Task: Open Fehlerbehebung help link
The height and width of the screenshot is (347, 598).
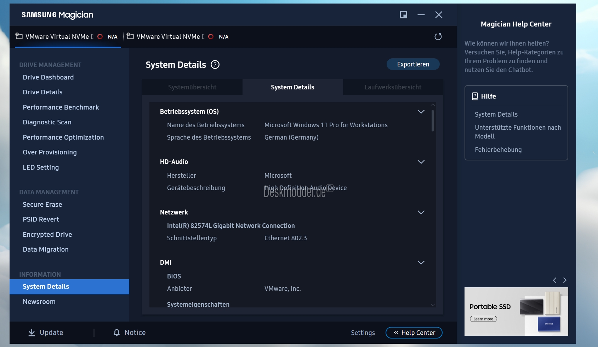Action: click(498, 150)
